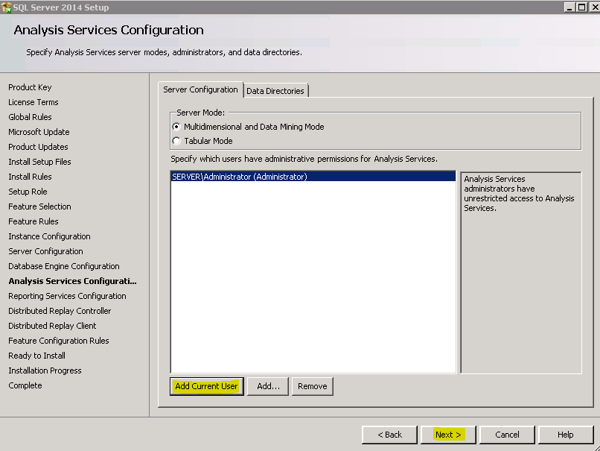Image resolution: width=600 pixels, height=451 pixels.
Task: Click License Terms step in sidebar
Action: tap(33, 102)
